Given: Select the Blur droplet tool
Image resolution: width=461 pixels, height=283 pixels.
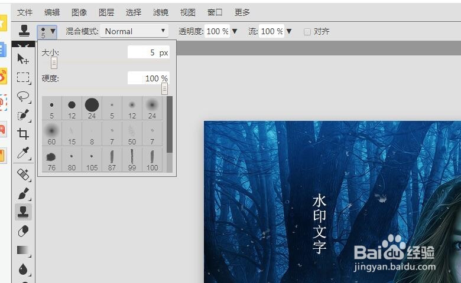Looking at the screenshot, I should (23, 269).
